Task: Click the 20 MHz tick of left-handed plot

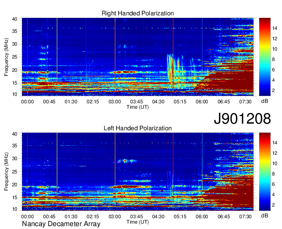Action: 15,185
